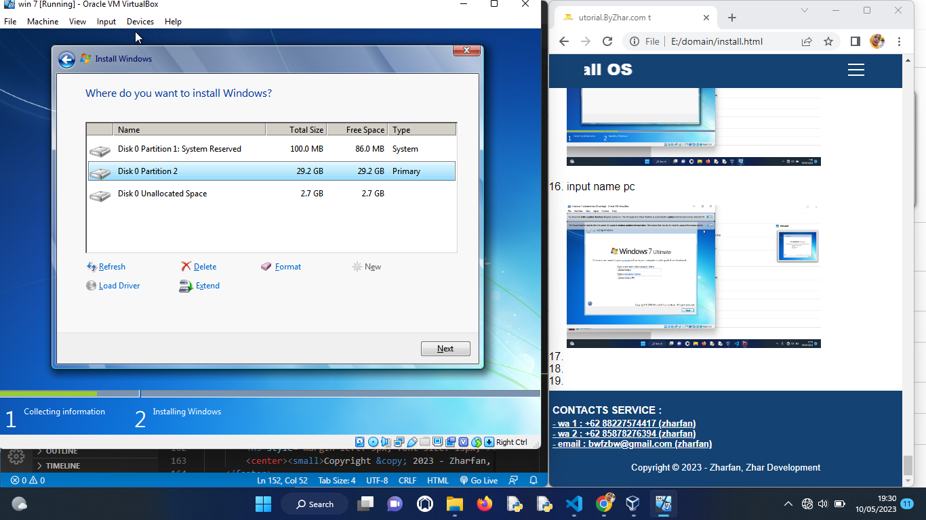This screenshot has height=520, width=926.
Task: Click the Extend partition option
Action: tap(200, 286)
